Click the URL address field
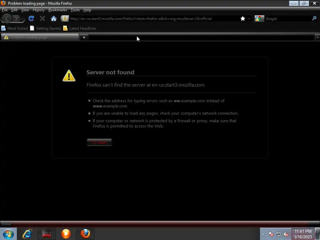Viewport: 320px width, 240px height. [x=154, y=19]
